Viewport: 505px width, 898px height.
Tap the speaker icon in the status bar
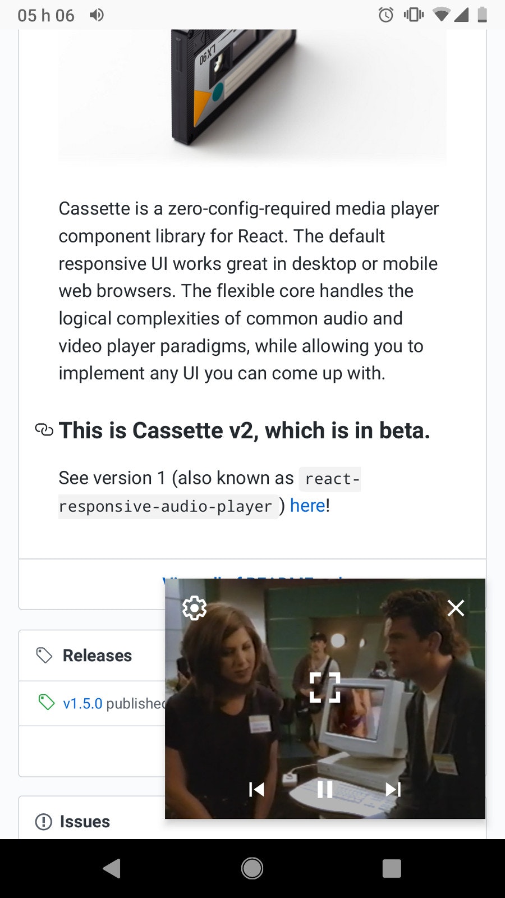(97, 15)
